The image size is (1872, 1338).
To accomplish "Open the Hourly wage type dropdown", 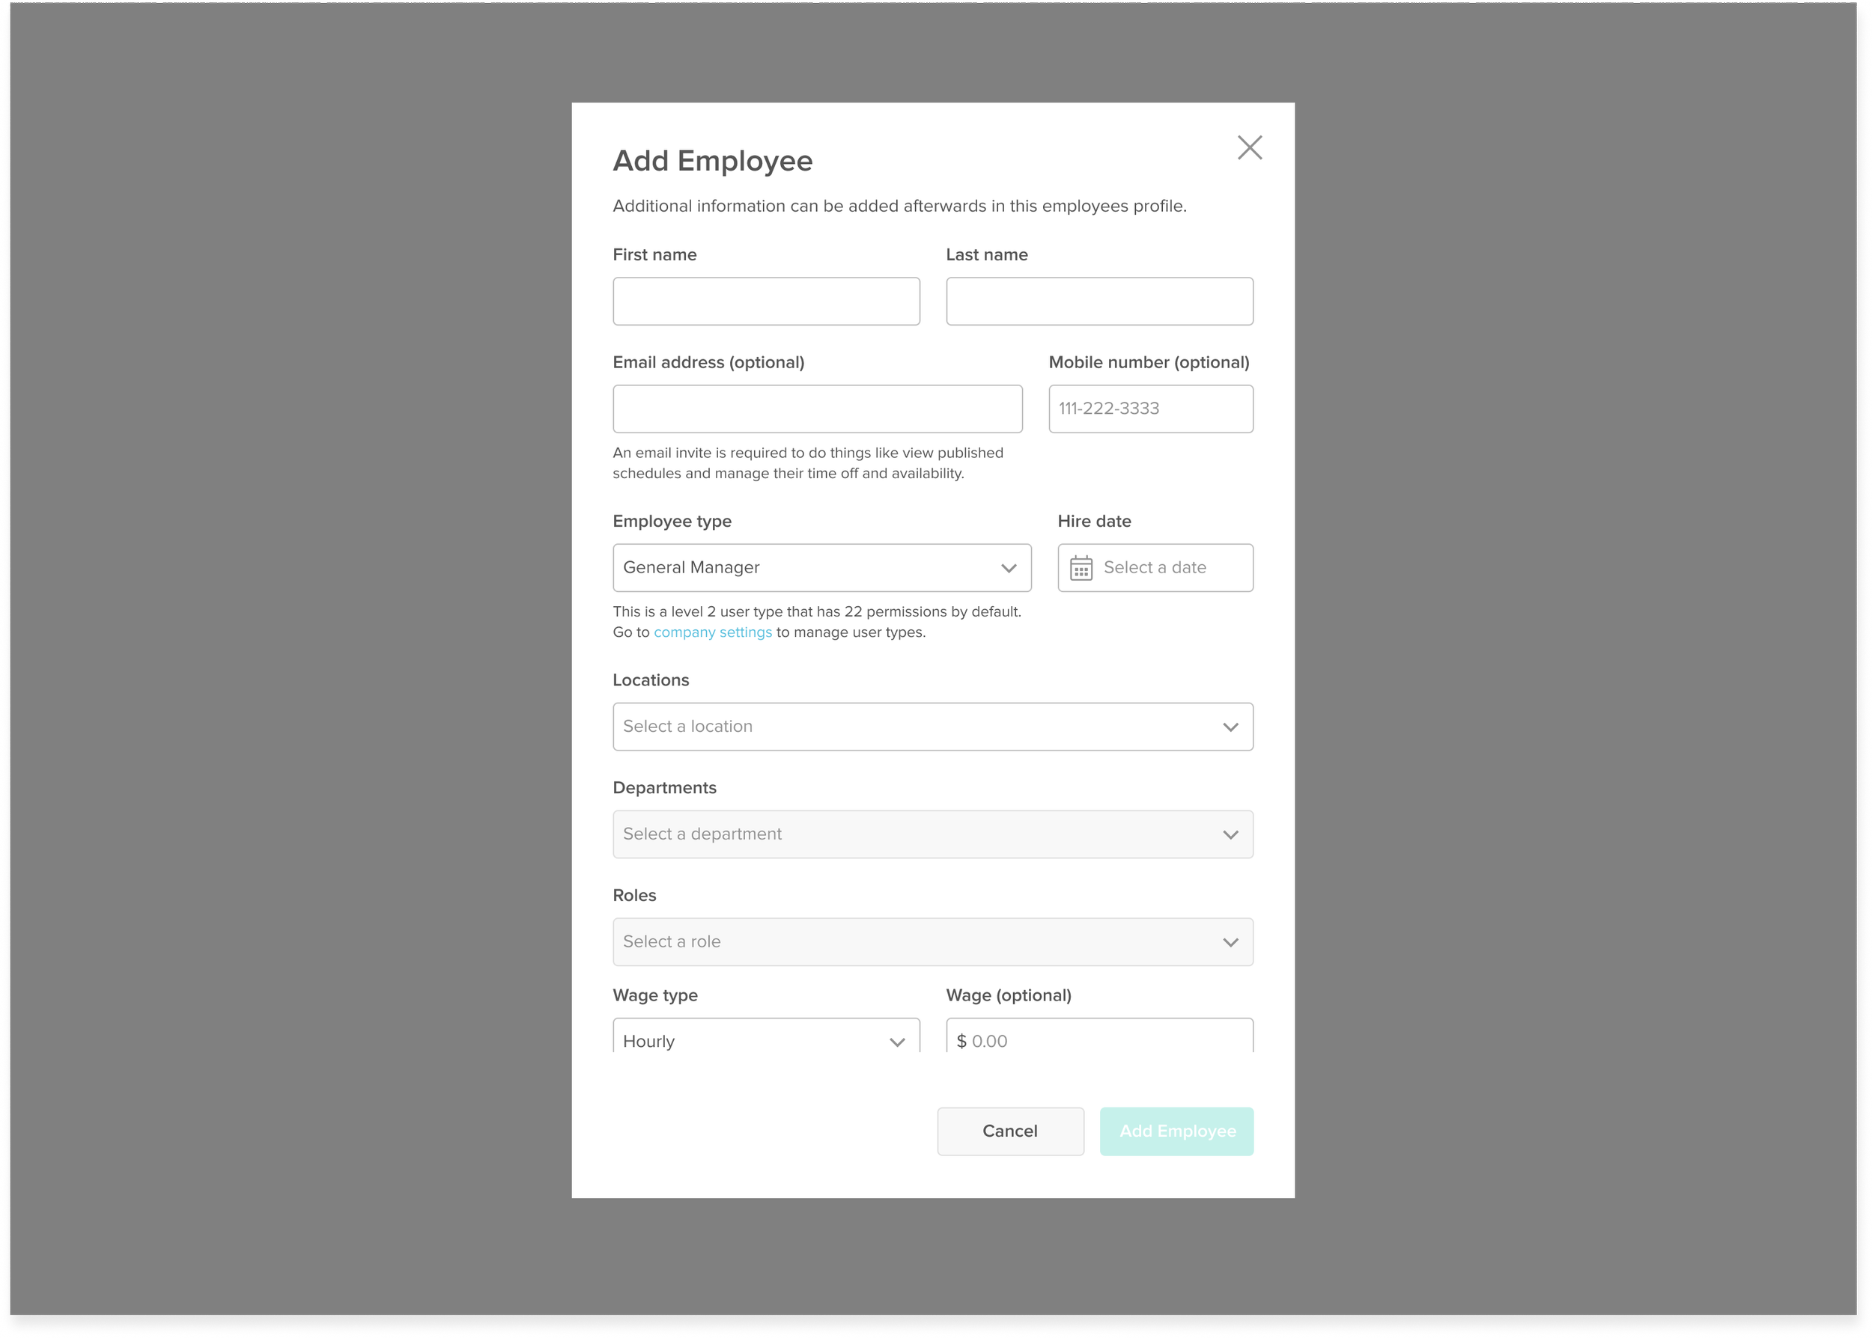I will tap(742, 1039).
